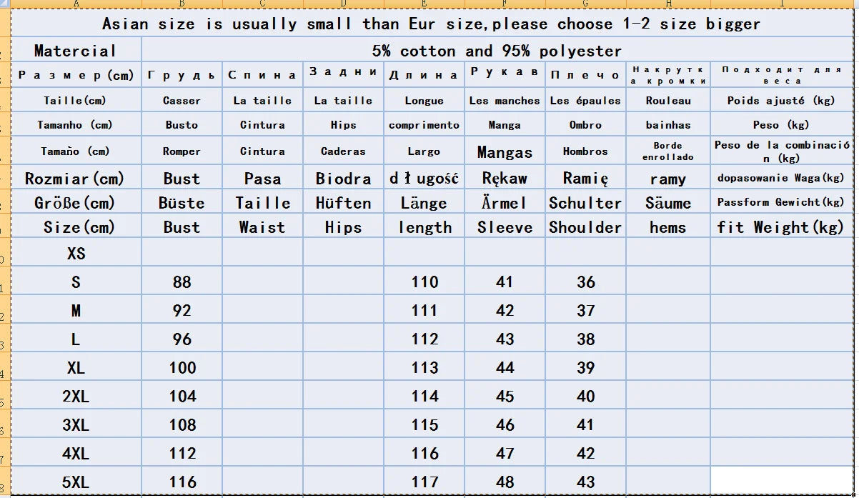Click the white empty cell in 5XL row
859x498 pixels.
(x=782, y=480)
